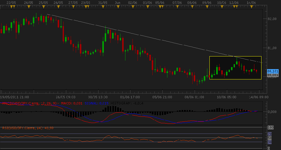Click the RSI overbought level 70 tag
Viewport: 281px width, 150px height.
(269, 134)
